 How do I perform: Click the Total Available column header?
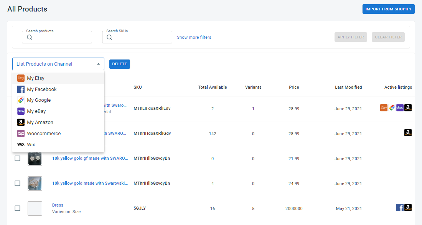point(213,87)
